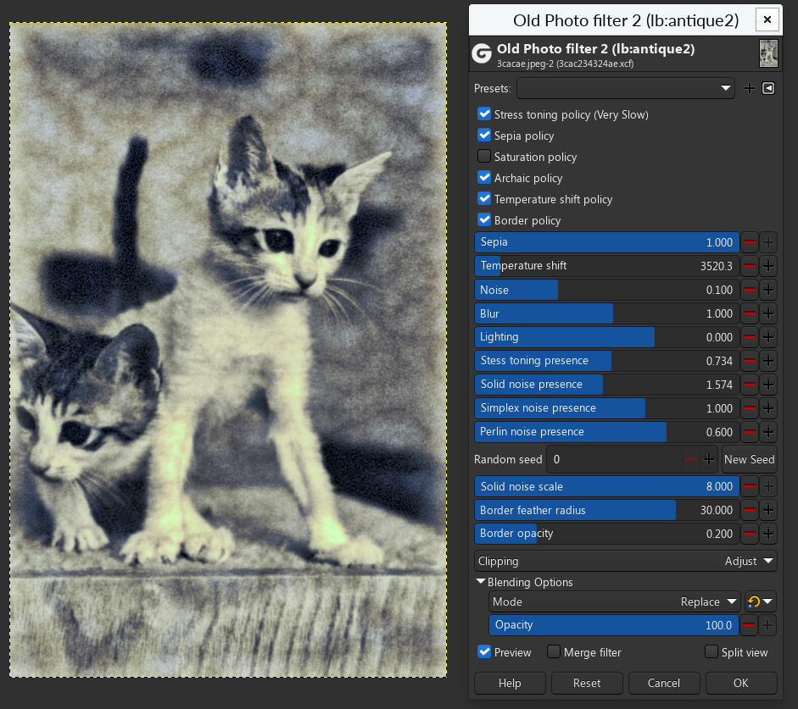Open the blend Mode Replace dropdown
798x709 pixels.
tap(615, 601)
